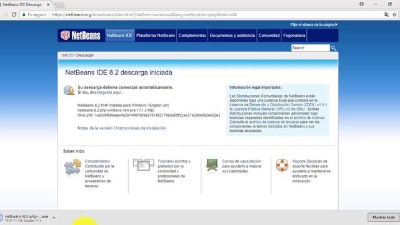Open Notas de la versión link
Image resolution: width=400 pixels, height=225 pixels.
coord(95,128)
